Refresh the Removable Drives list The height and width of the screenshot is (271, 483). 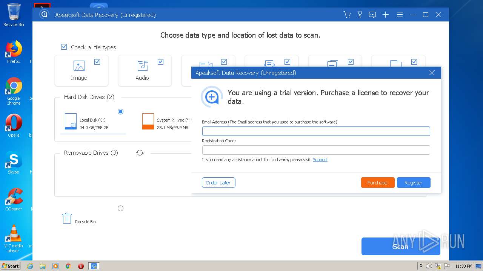140,153
